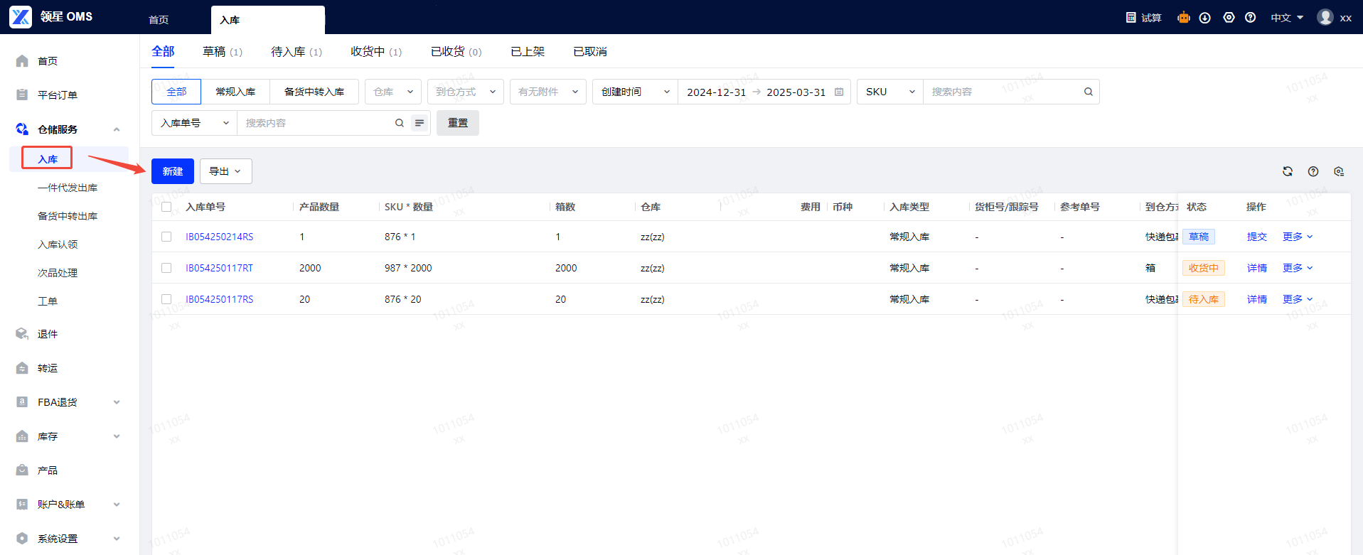Toggle the select-all checkbox in table header
Screen dimensions: 1363x555
[x=166, y=207]
